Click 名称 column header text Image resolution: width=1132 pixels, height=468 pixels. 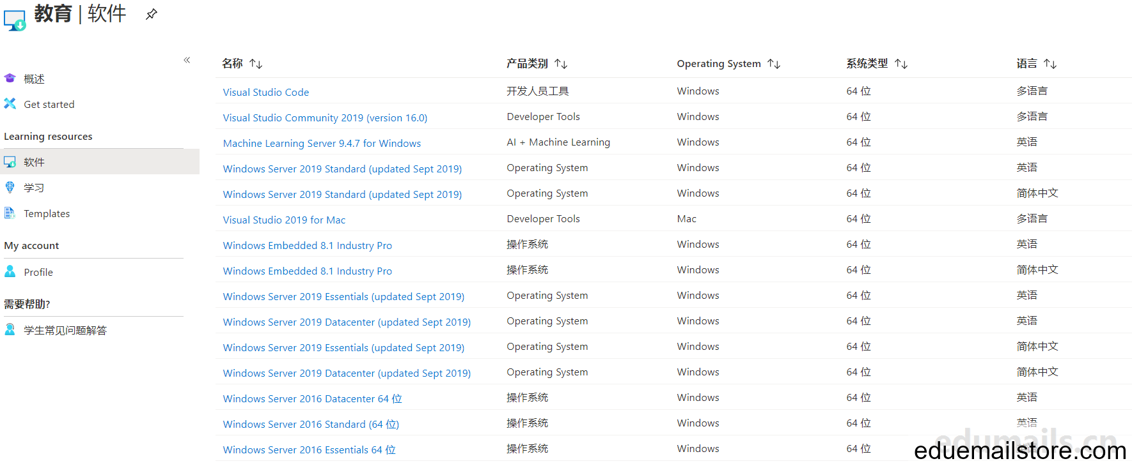(232, 63)
